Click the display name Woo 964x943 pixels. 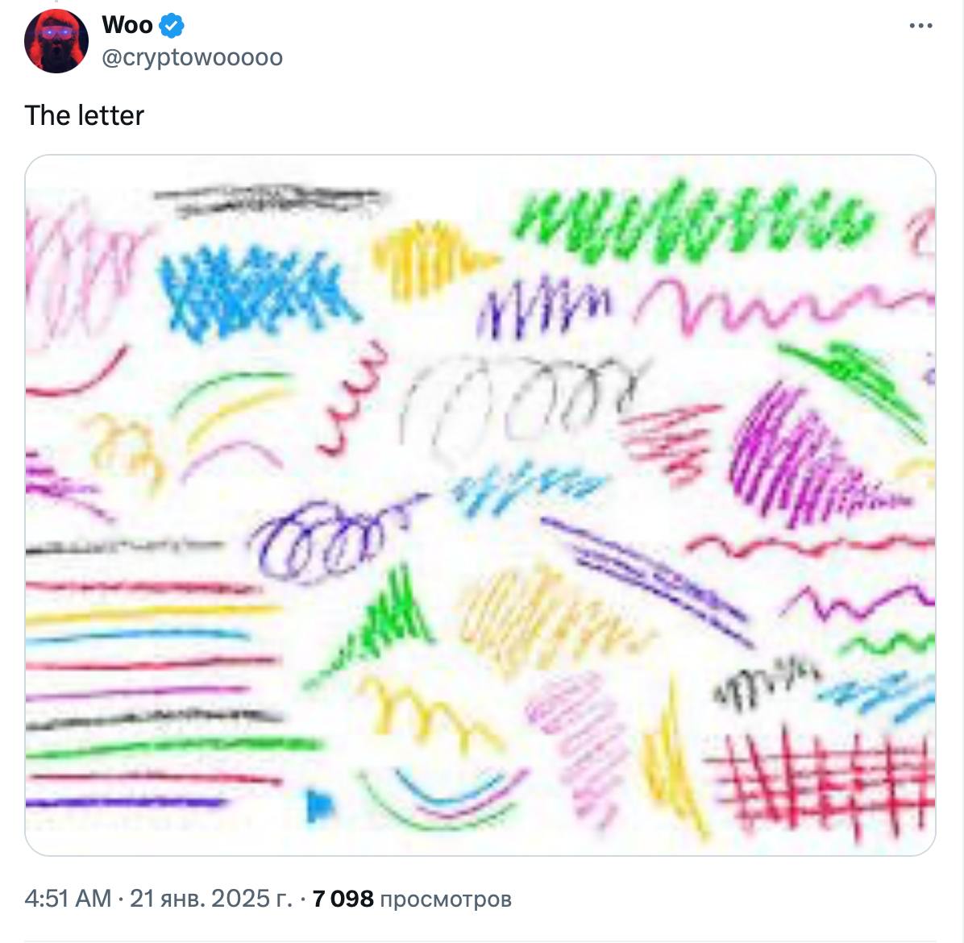pyautogui.click(x=127, y=25)
